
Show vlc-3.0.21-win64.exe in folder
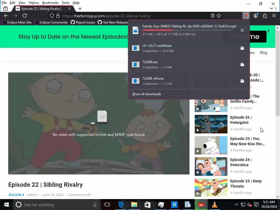point(242,48)
